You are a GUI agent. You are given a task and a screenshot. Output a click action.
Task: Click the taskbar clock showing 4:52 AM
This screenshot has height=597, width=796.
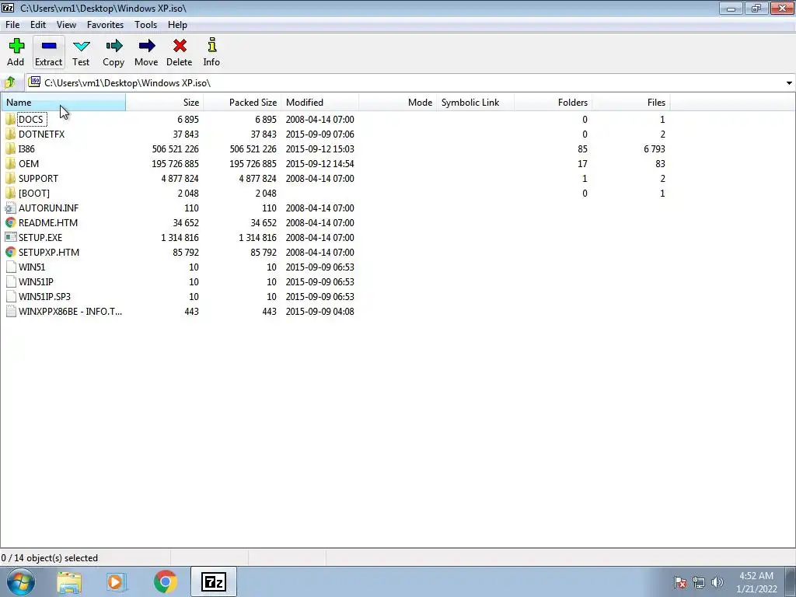756,576
